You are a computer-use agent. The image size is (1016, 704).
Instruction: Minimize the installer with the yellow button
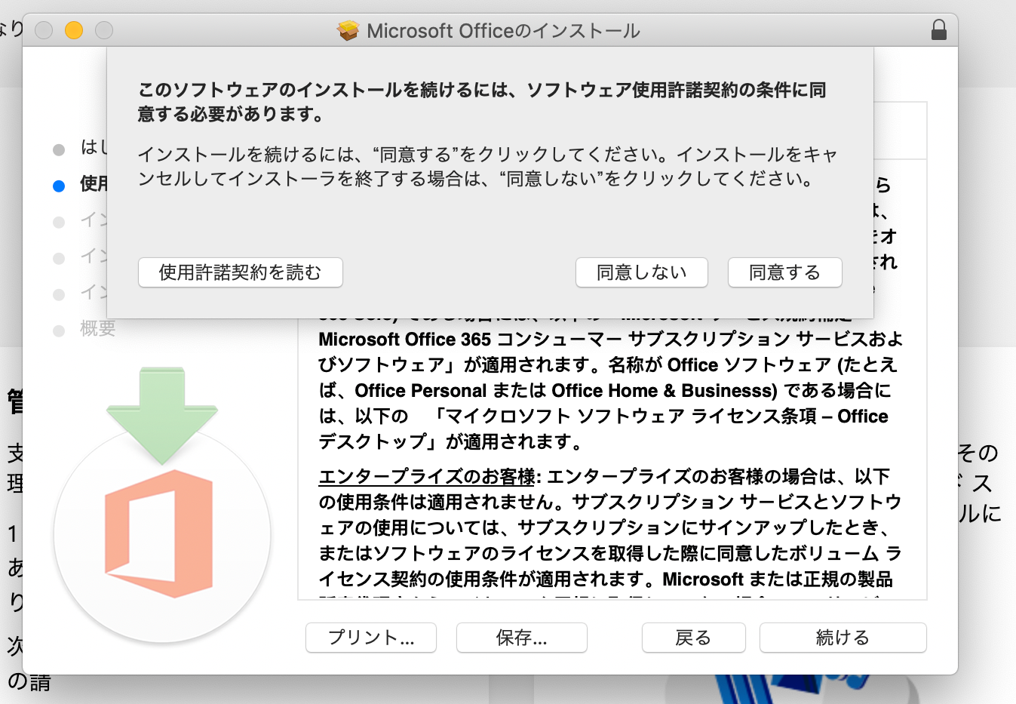coord(74,30)
